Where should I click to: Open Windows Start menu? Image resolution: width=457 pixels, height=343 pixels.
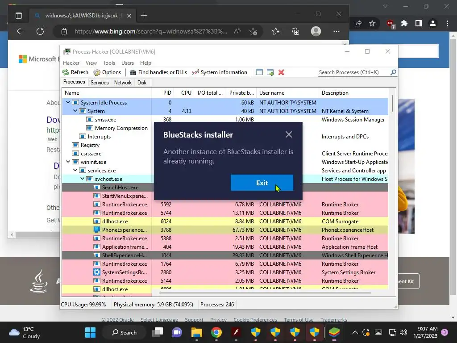pos(90,332)
